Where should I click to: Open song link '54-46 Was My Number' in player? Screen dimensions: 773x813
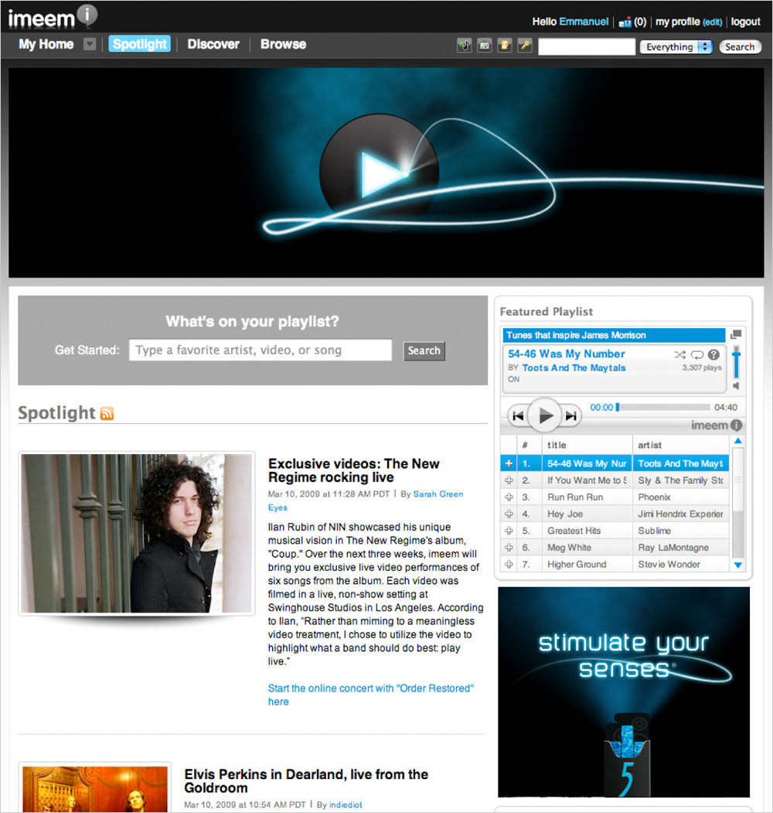[567, 354]
